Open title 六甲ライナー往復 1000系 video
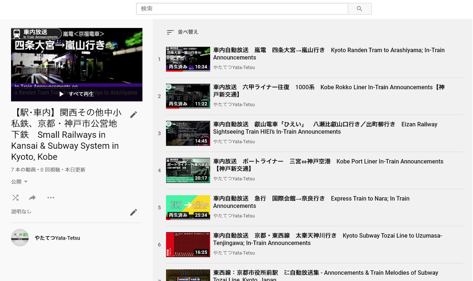The image size is (473, 281). click(x=329, y=91)
